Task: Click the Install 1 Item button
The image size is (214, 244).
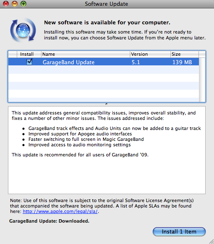Action: tap(179, 231)
